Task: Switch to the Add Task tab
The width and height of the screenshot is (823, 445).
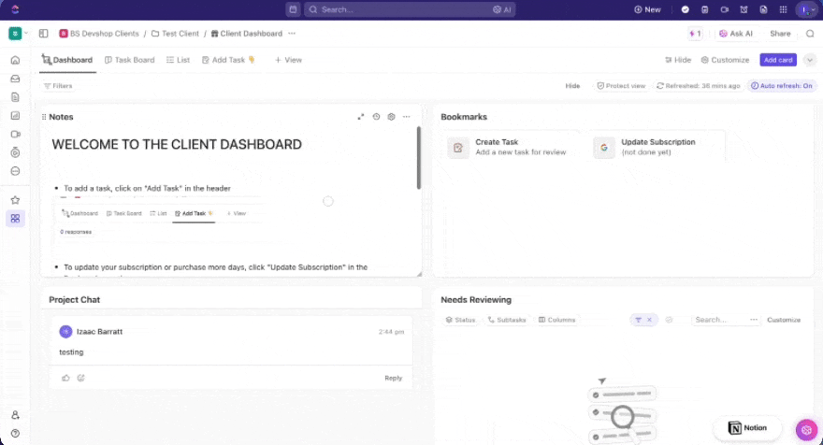Action: click(228, 60)
